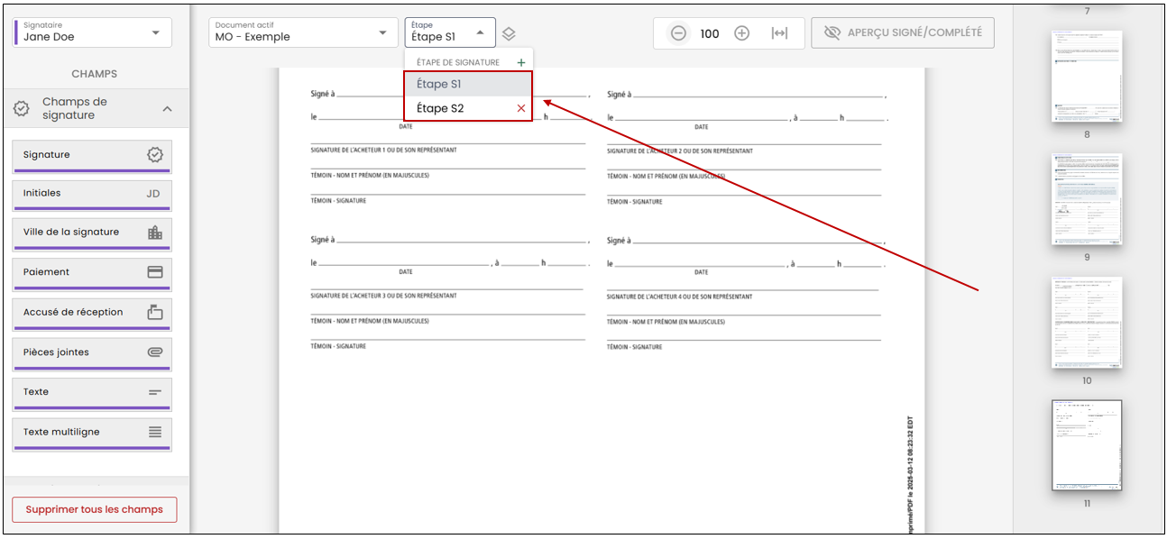This screenshot has height=539, width=1167.
Task: Open the Signataire Jane Doe dropdown
Action: [92, 32]
